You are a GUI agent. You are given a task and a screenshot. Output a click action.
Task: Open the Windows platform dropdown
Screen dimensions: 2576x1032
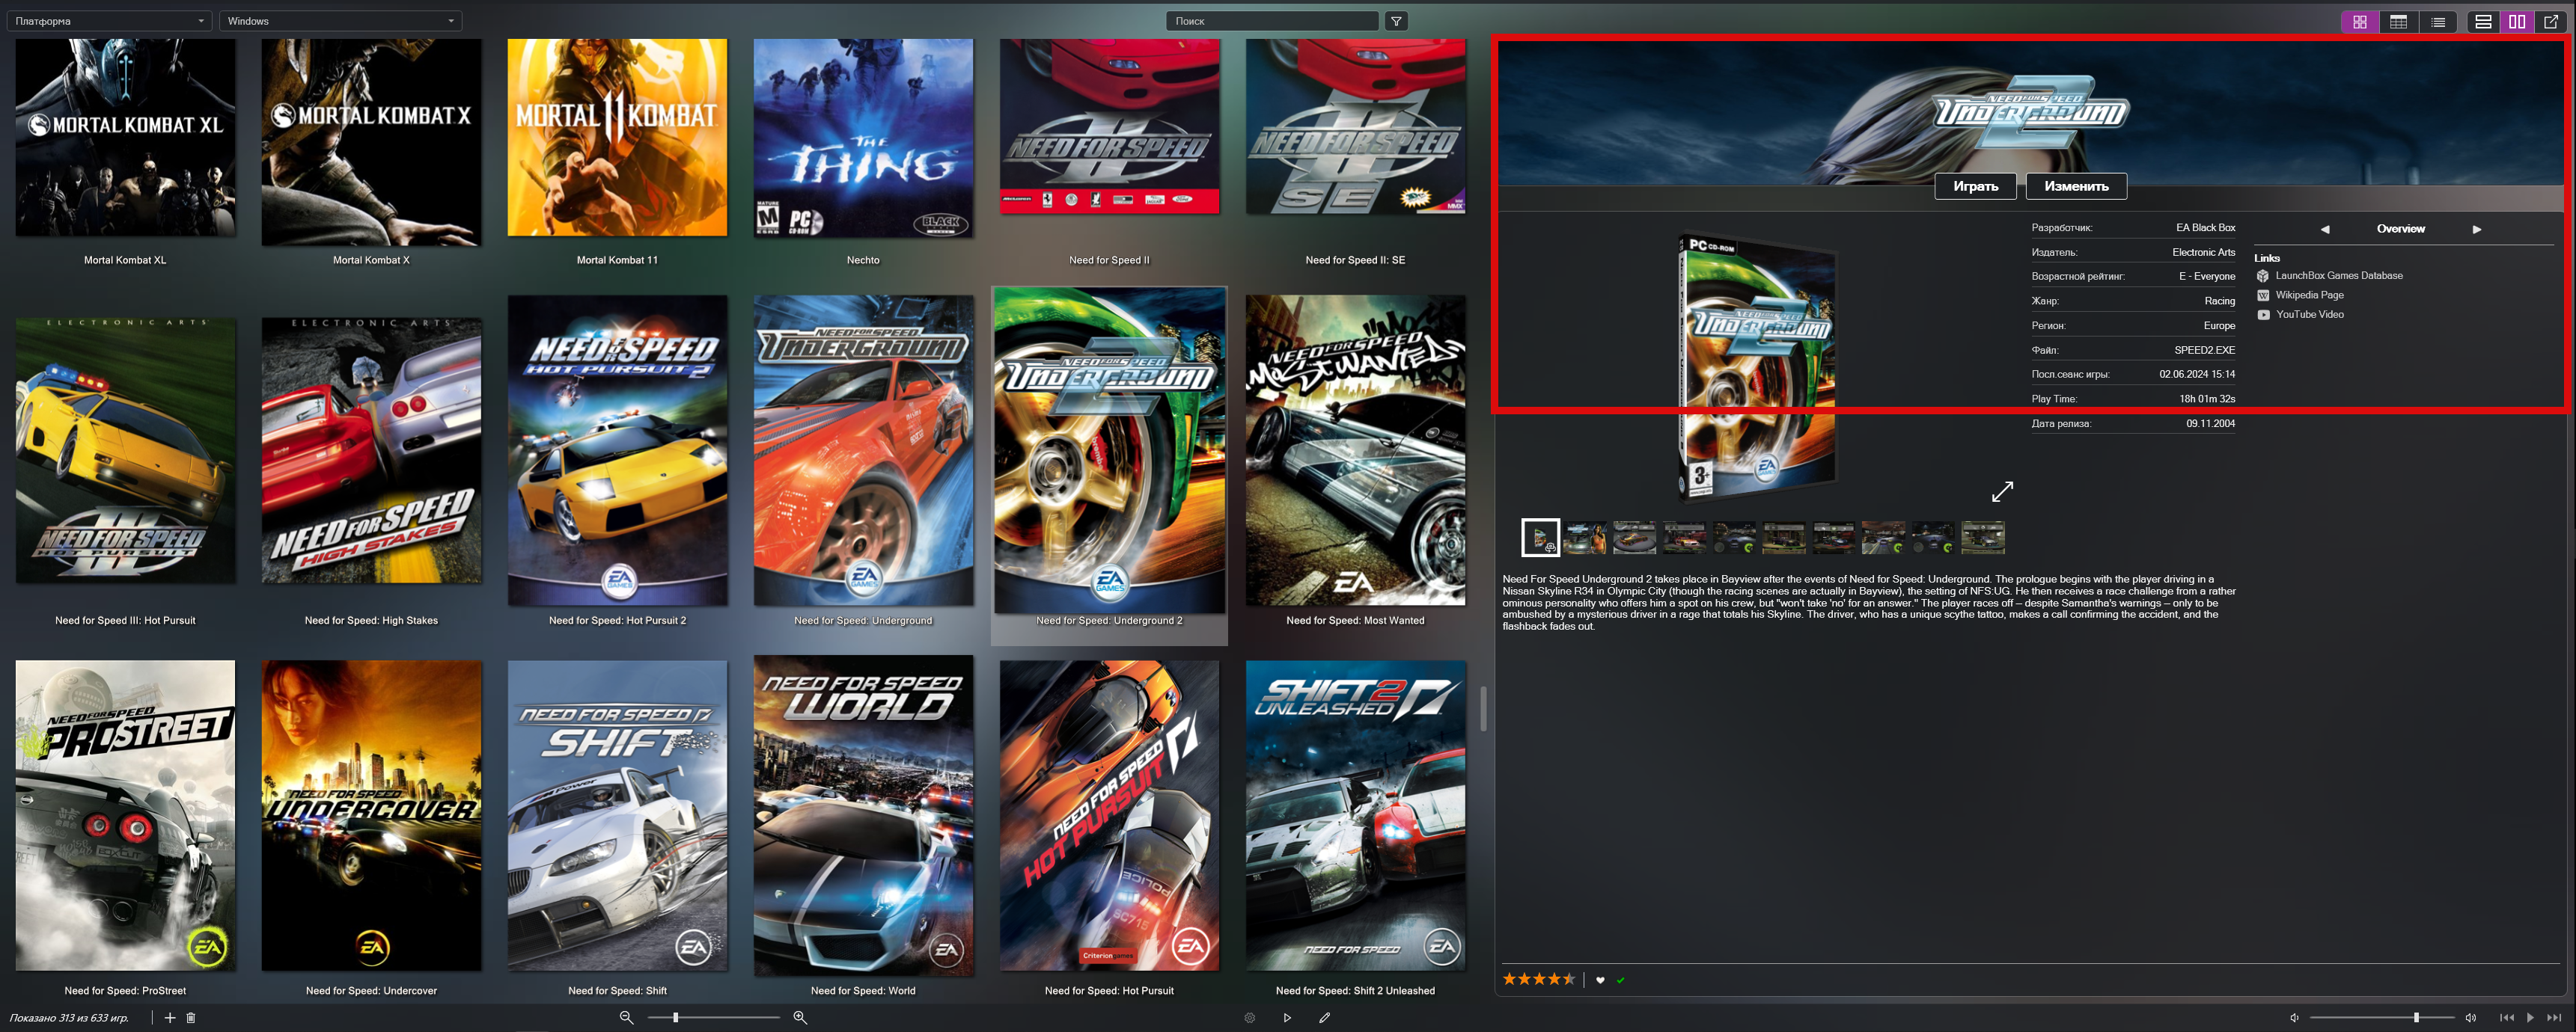[x=341, y=21]
